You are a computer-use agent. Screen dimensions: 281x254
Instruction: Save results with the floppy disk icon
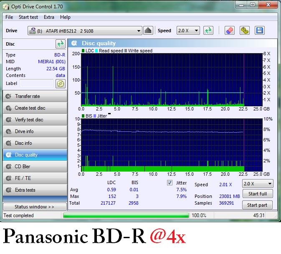(259, 31)
